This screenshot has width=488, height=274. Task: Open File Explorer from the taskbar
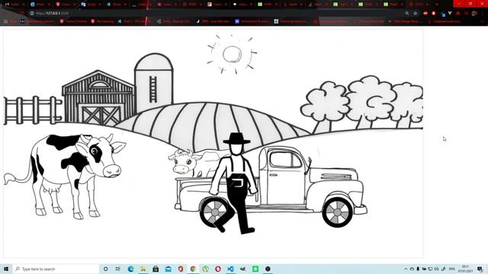(143, 269)
